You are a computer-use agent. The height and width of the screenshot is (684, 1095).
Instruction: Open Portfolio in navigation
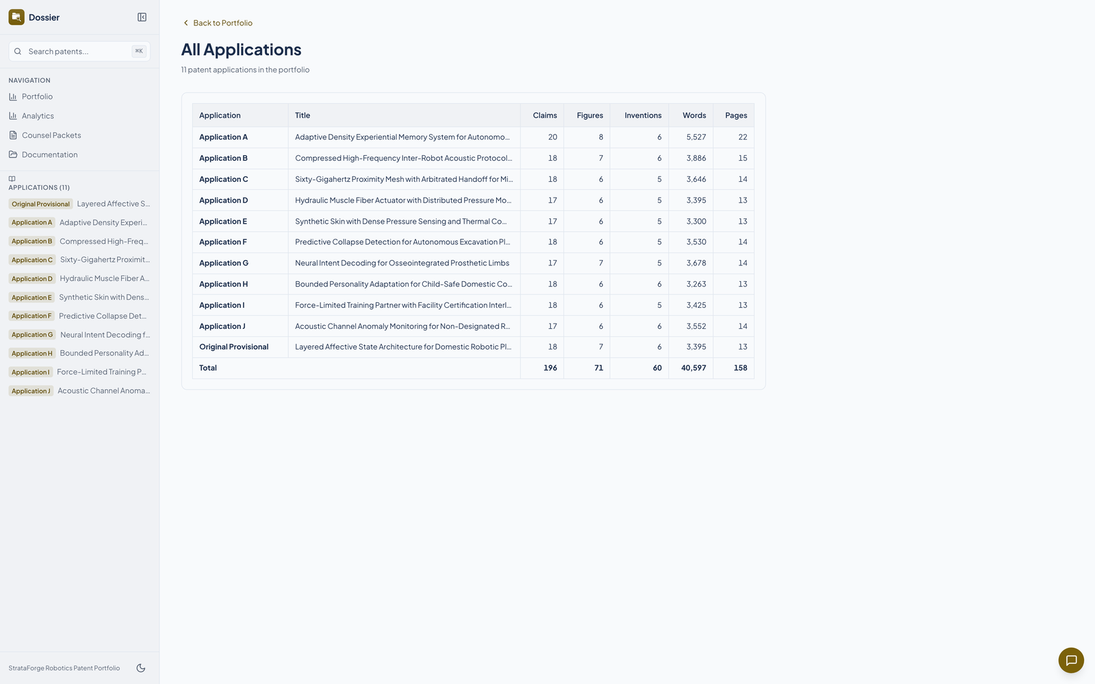[79, 97]
